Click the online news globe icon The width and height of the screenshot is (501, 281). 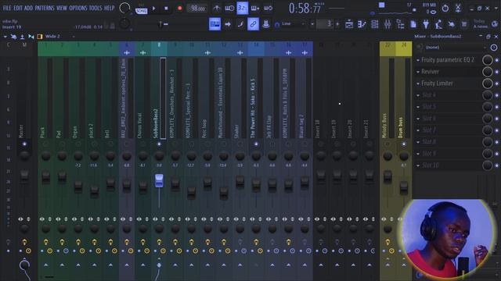tap(495, 24)
